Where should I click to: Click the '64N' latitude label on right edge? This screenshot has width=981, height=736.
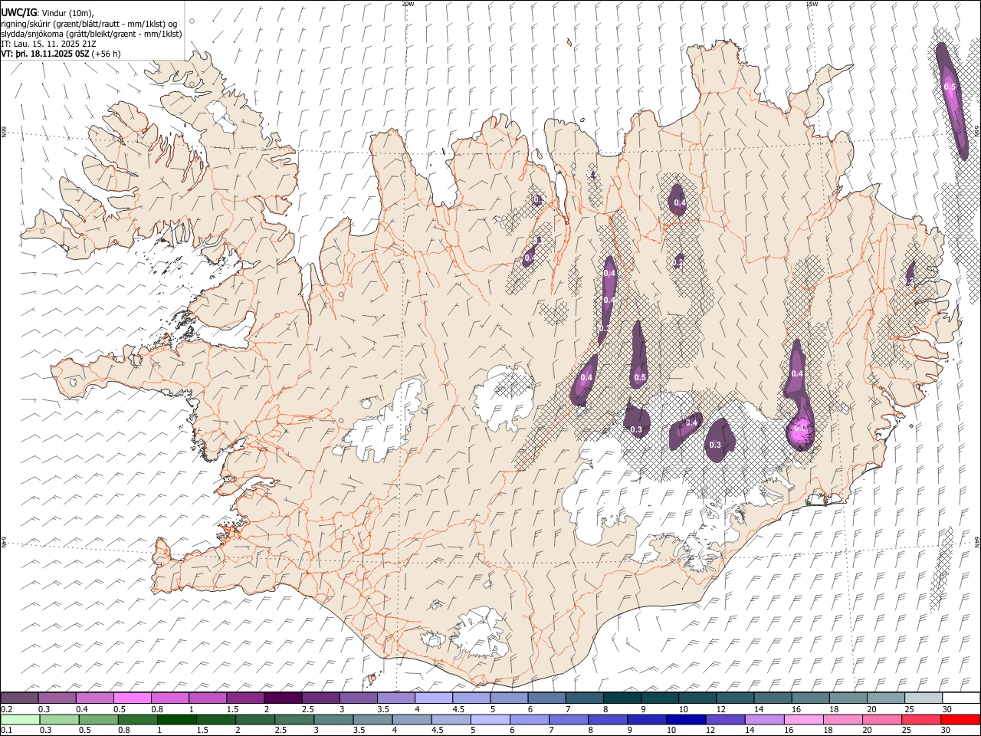pyautogui.click(x=977, y=542)
